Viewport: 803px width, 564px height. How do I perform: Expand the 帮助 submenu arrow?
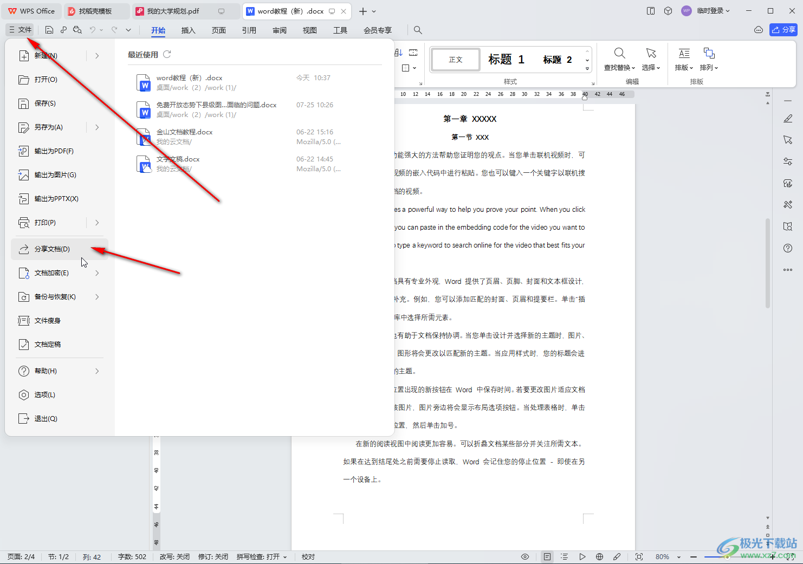97,371
